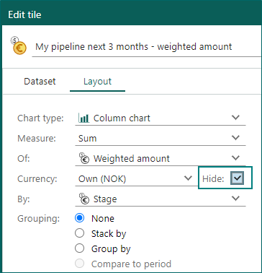Click the column chart bar icon

click(83, 118)
